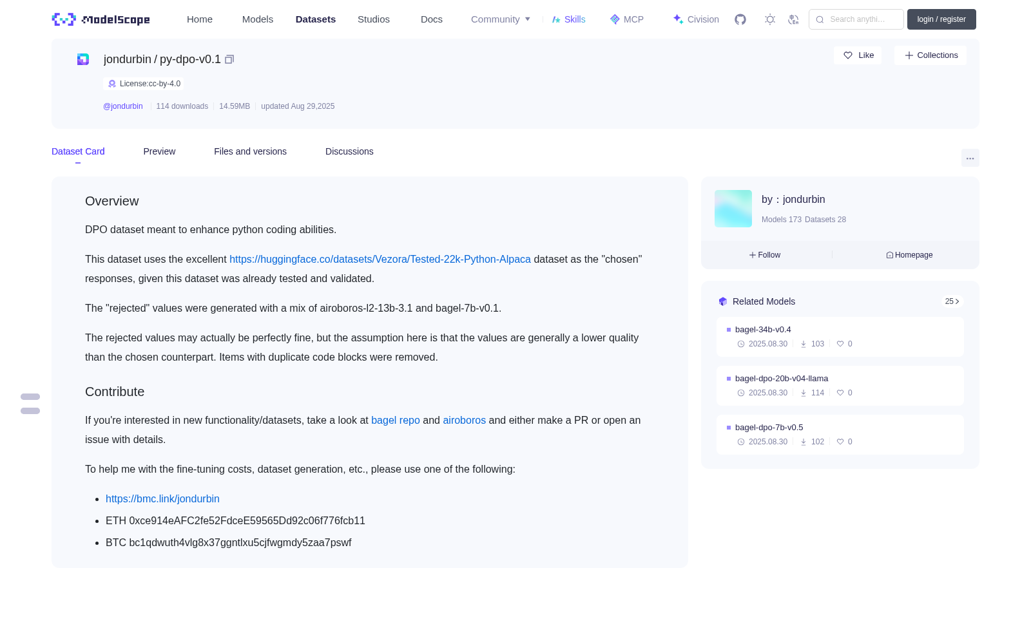The image size is (1031, 644).
Task: Copy dataset name py-dpo-v0.1 icon
Action: pyautogui.click(x=229, y=59)
